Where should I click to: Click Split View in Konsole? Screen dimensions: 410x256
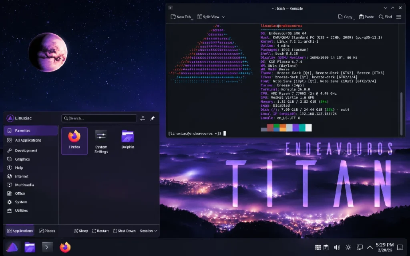click(x=209, y=17)
